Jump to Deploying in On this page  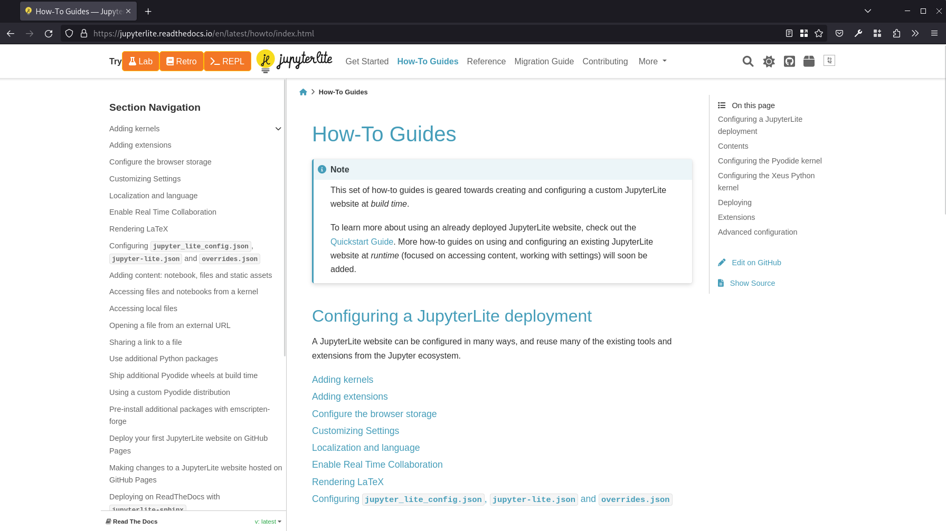[x=734, y=202]
